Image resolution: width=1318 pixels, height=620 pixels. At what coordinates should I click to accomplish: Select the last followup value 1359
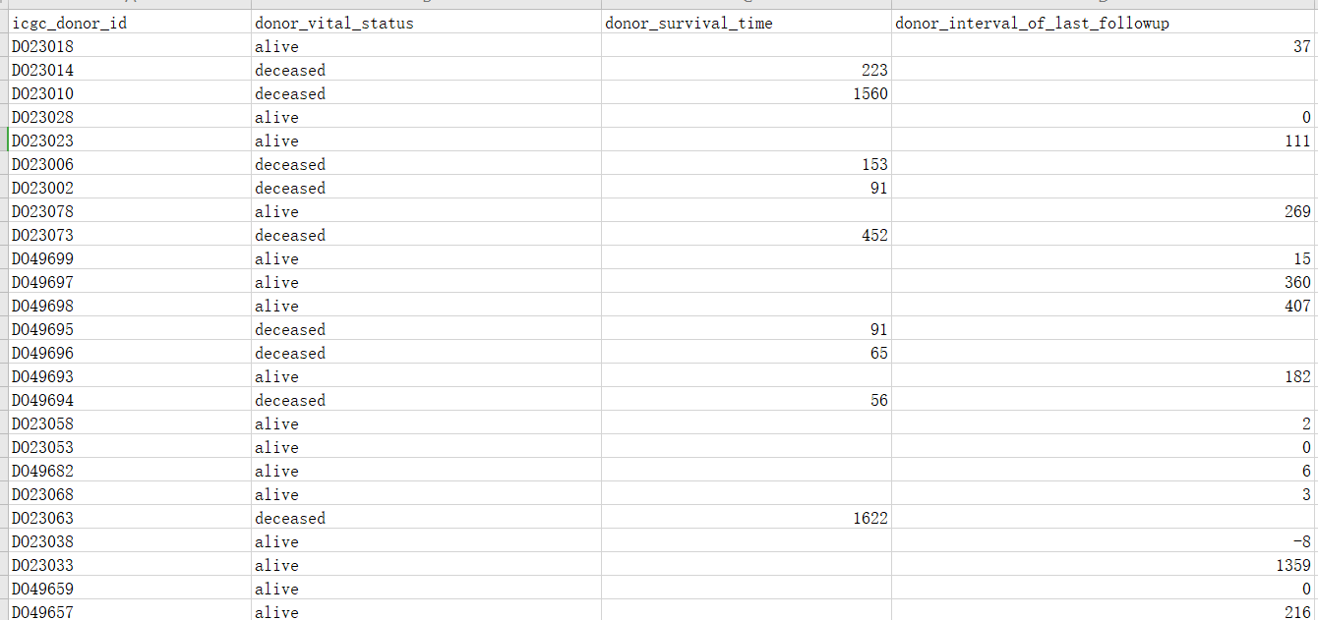pyautogui.click(x=1105, y=565)
